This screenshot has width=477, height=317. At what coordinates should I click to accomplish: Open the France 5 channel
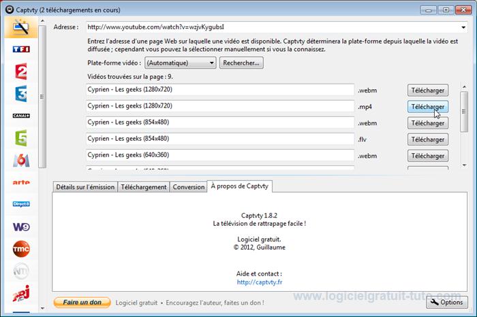click(21, 138)
